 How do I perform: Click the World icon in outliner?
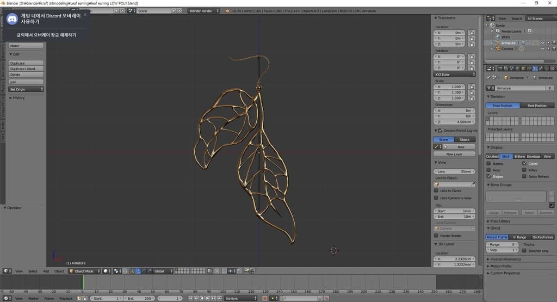(x=497, y=37)
